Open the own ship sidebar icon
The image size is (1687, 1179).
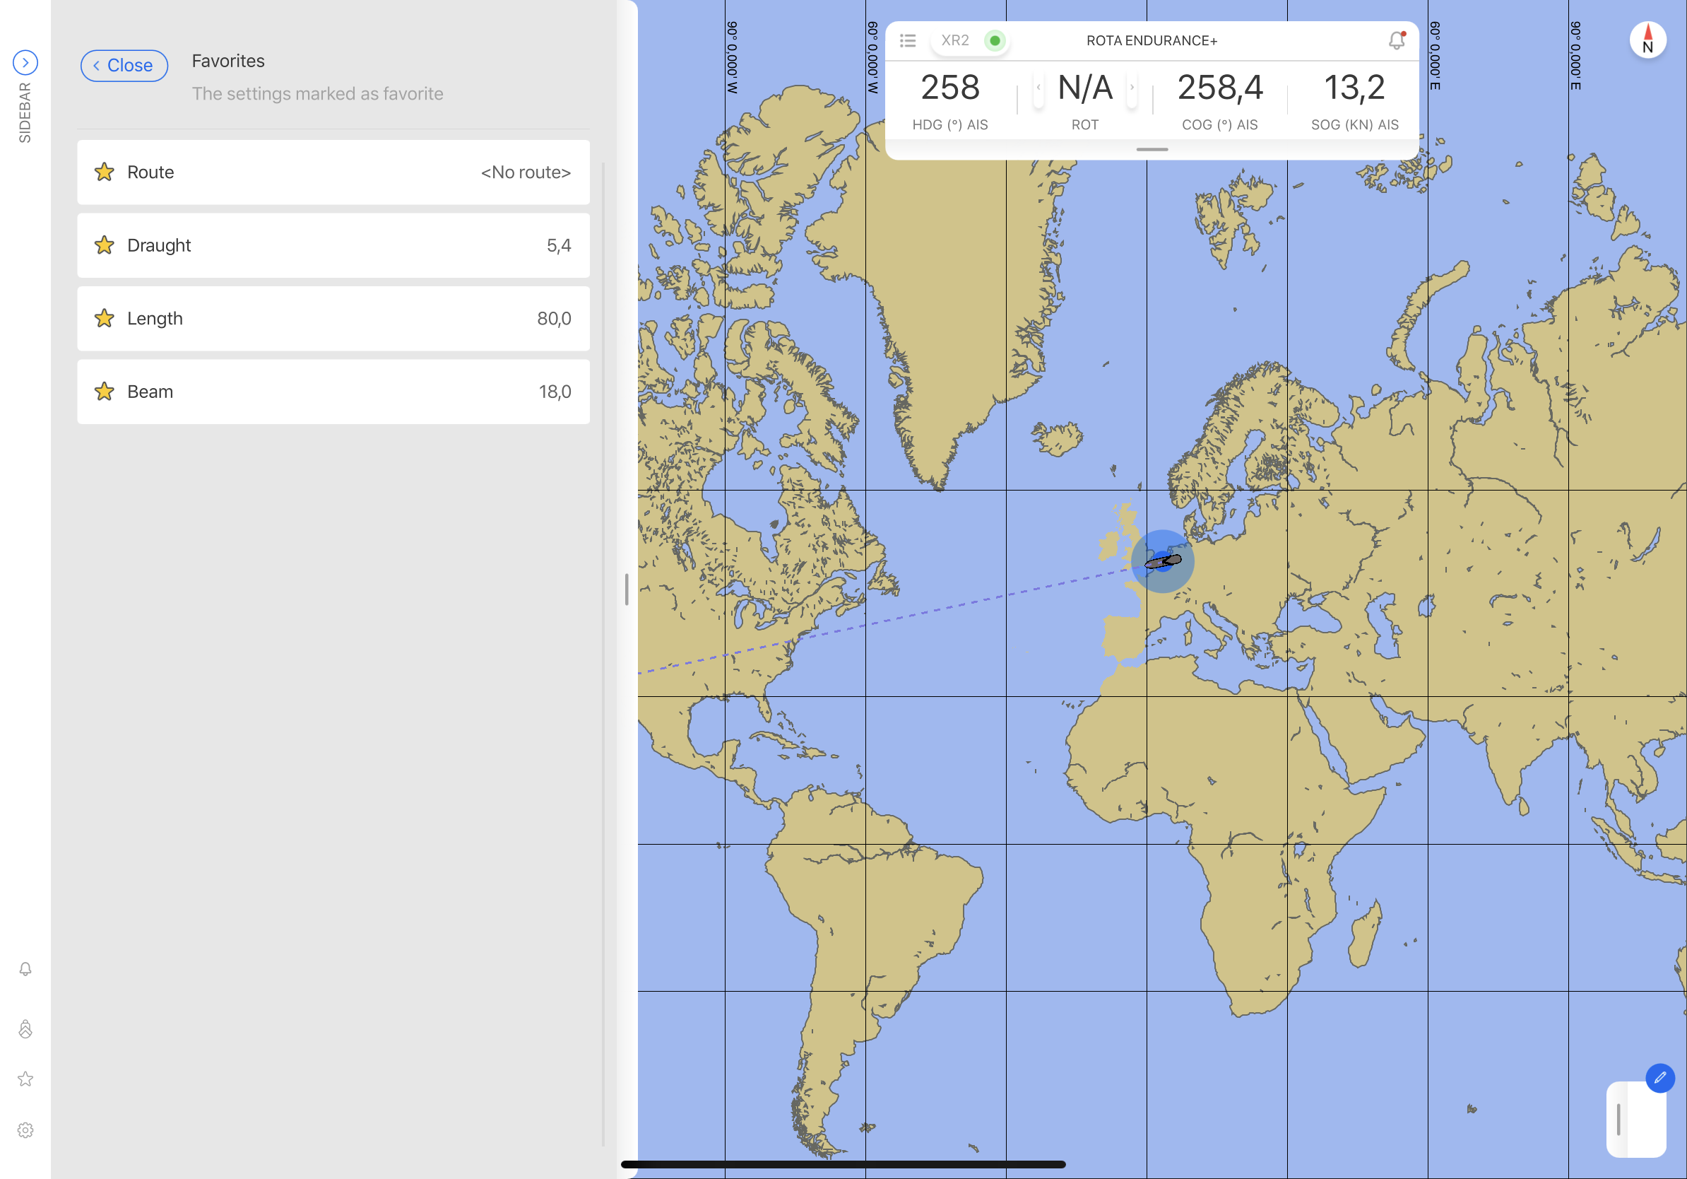tap(25, 1028)
